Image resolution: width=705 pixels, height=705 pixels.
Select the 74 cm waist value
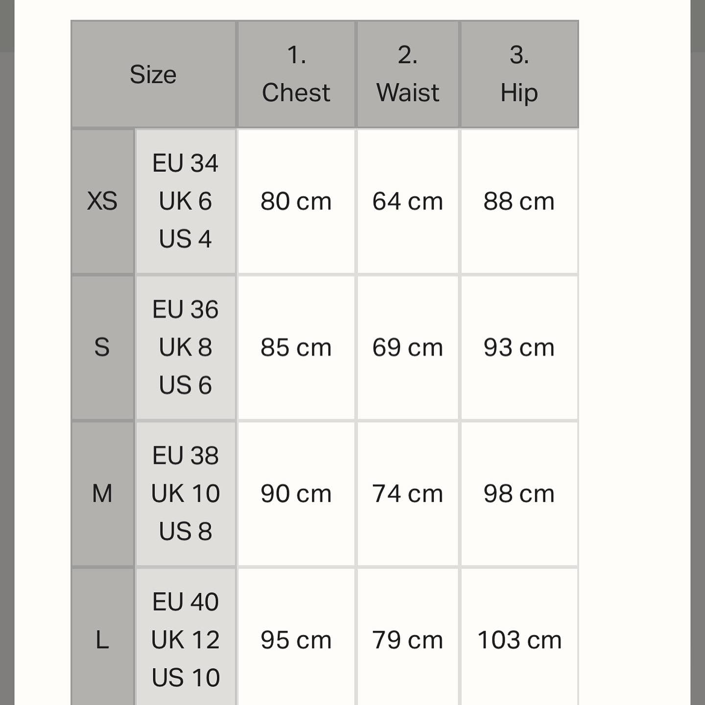408,493
